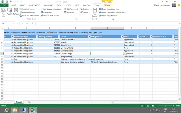
Task: Switch to Normal view in the status bar
Action: click(143, 106)
